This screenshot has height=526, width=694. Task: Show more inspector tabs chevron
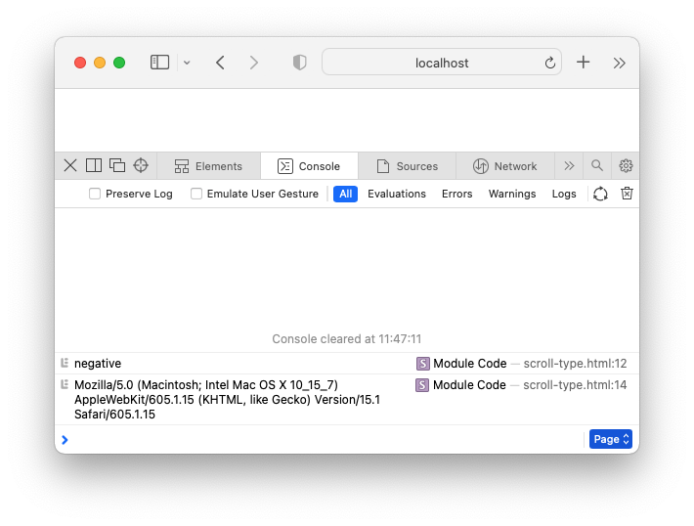tap(569, 166)
